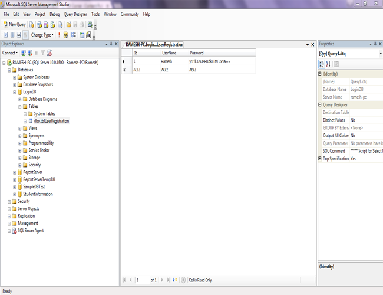Open the File menu
This screenshot has width=383, height=295.
click(6, 14)
